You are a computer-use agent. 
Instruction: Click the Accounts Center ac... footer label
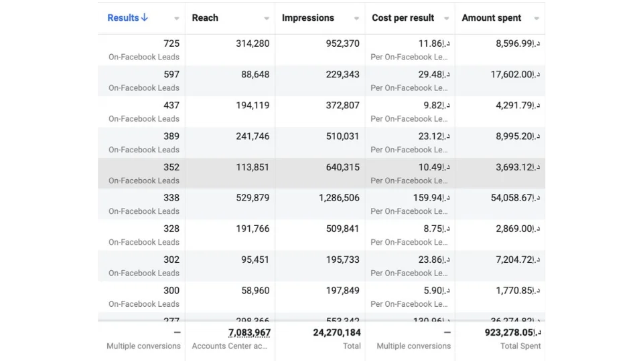pos(230,346)
